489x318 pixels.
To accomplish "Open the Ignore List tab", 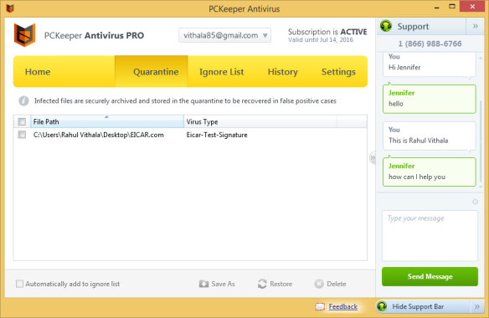I will [x=221, y=72].
